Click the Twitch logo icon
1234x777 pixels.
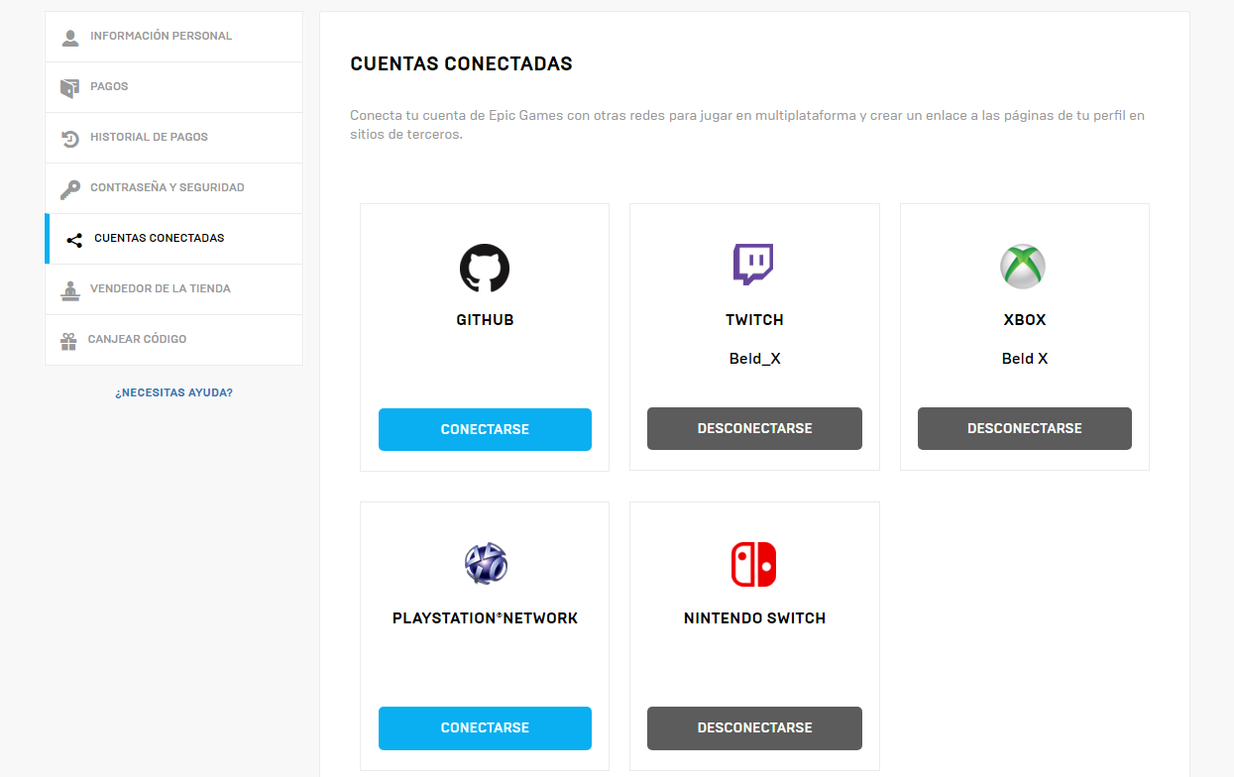(753, 265)
